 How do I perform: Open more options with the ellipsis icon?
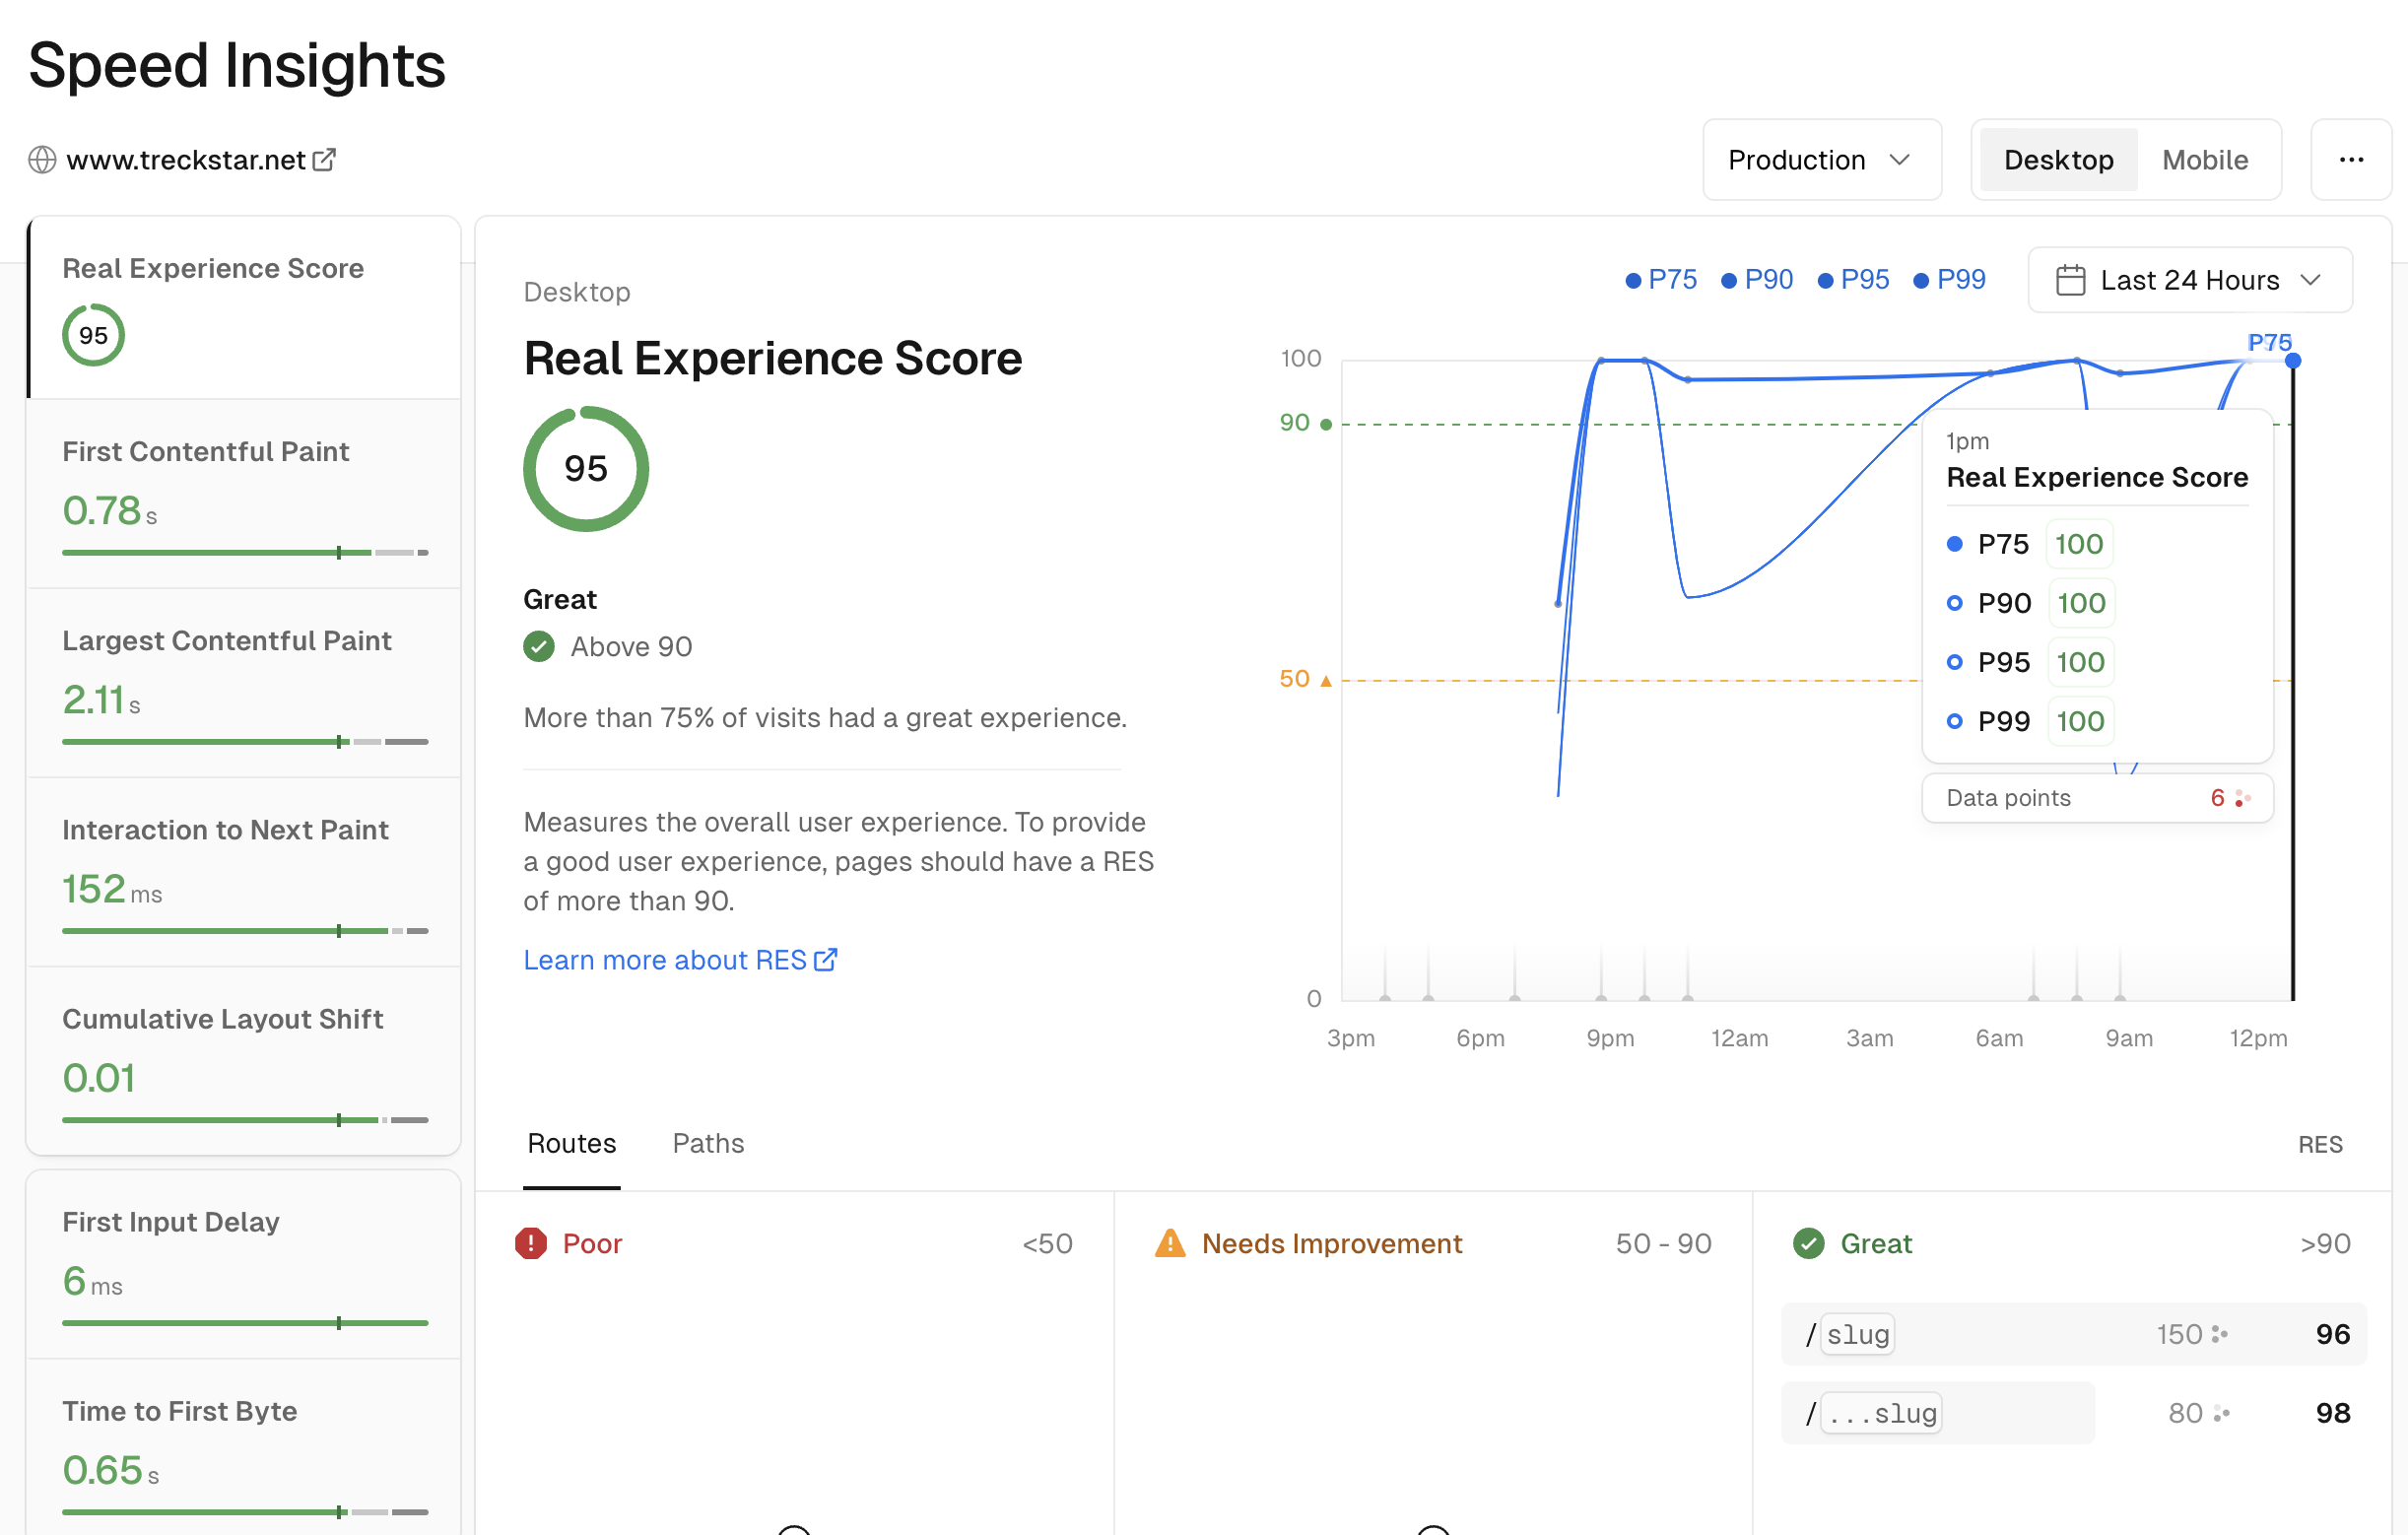coord(2352,159)
